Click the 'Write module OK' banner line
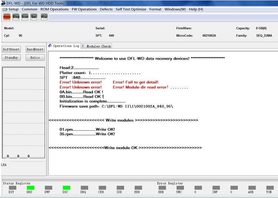The image size is (278, 198). [125, 148]
